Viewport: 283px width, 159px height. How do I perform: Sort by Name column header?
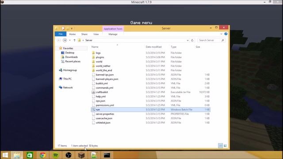(x=95, y=47)
